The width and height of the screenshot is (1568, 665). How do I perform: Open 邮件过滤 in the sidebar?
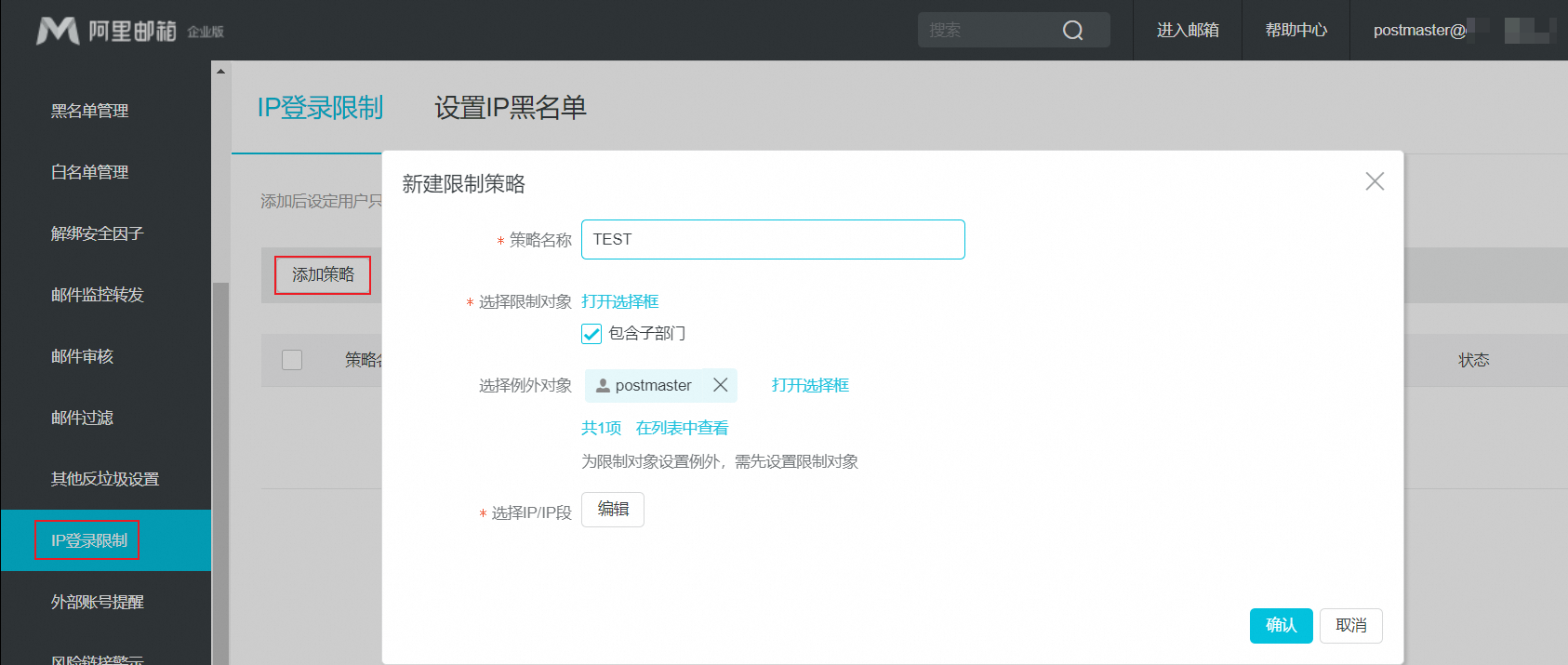pyautogui.click(x=82, y=418)
